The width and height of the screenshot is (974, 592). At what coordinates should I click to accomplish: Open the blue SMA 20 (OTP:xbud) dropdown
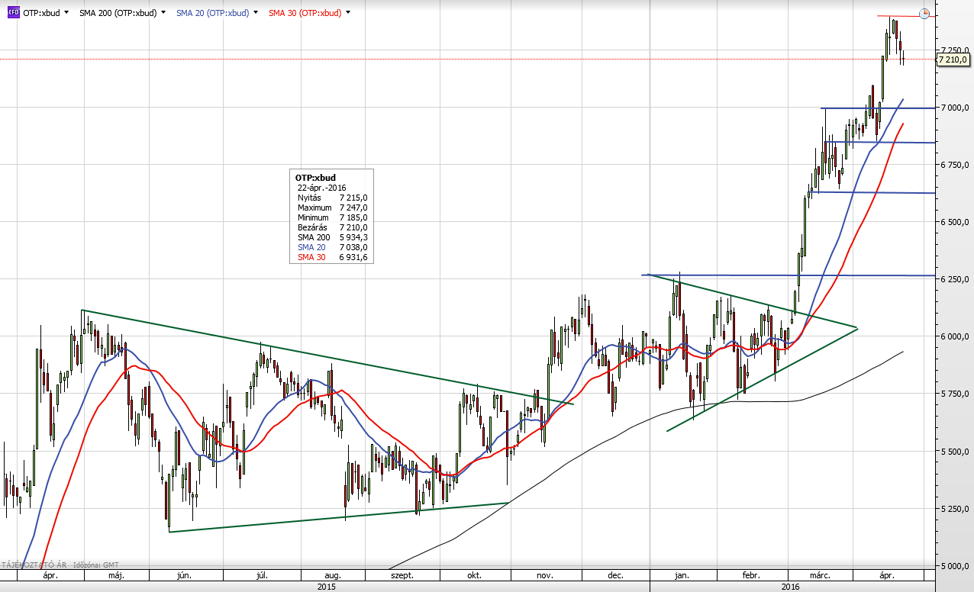[254, 13]
